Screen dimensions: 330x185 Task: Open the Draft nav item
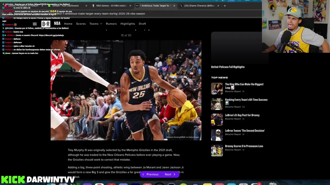142,24
